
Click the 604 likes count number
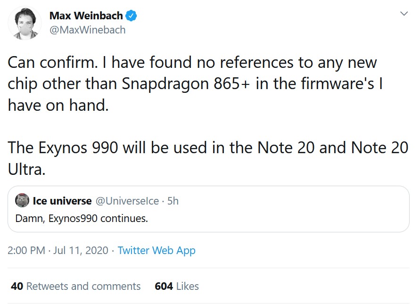pyautogui.click(x=164, y=286)
